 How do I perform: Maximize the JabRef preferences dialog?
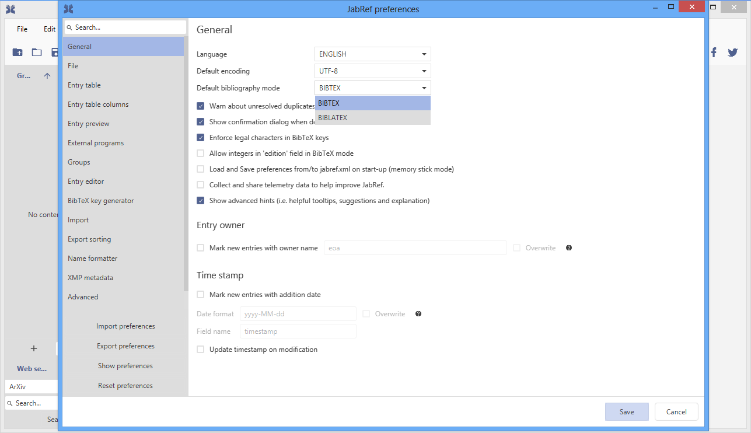coord(670,7)
